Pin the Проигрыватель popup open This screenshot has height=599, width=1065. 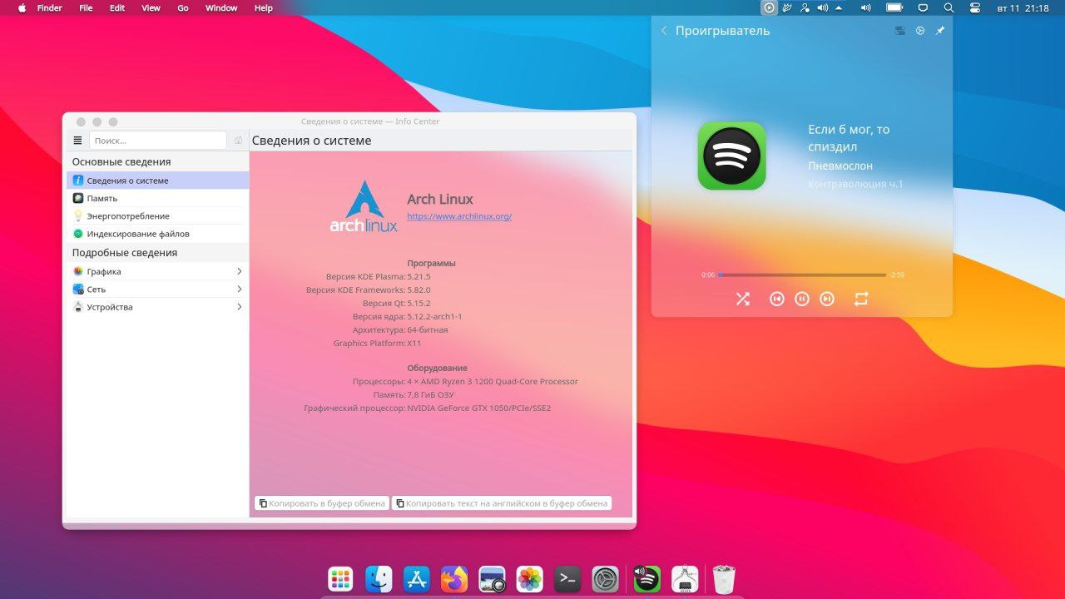tap(940, 31)
